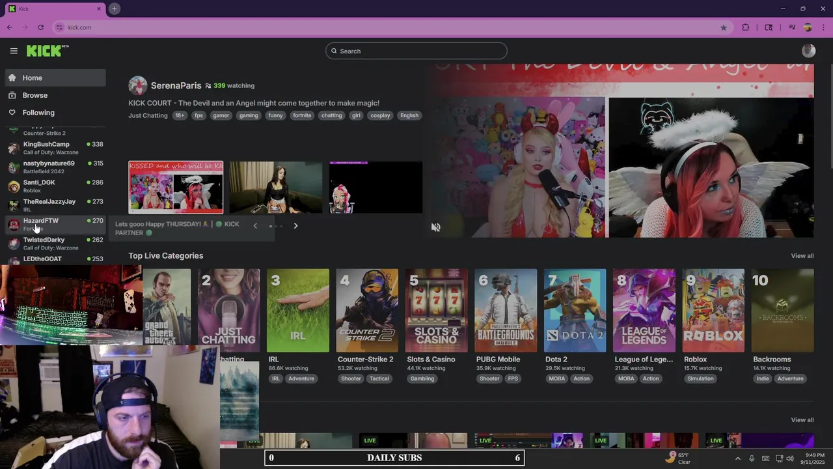
Task: Click the Search input field
Action: 416,51
